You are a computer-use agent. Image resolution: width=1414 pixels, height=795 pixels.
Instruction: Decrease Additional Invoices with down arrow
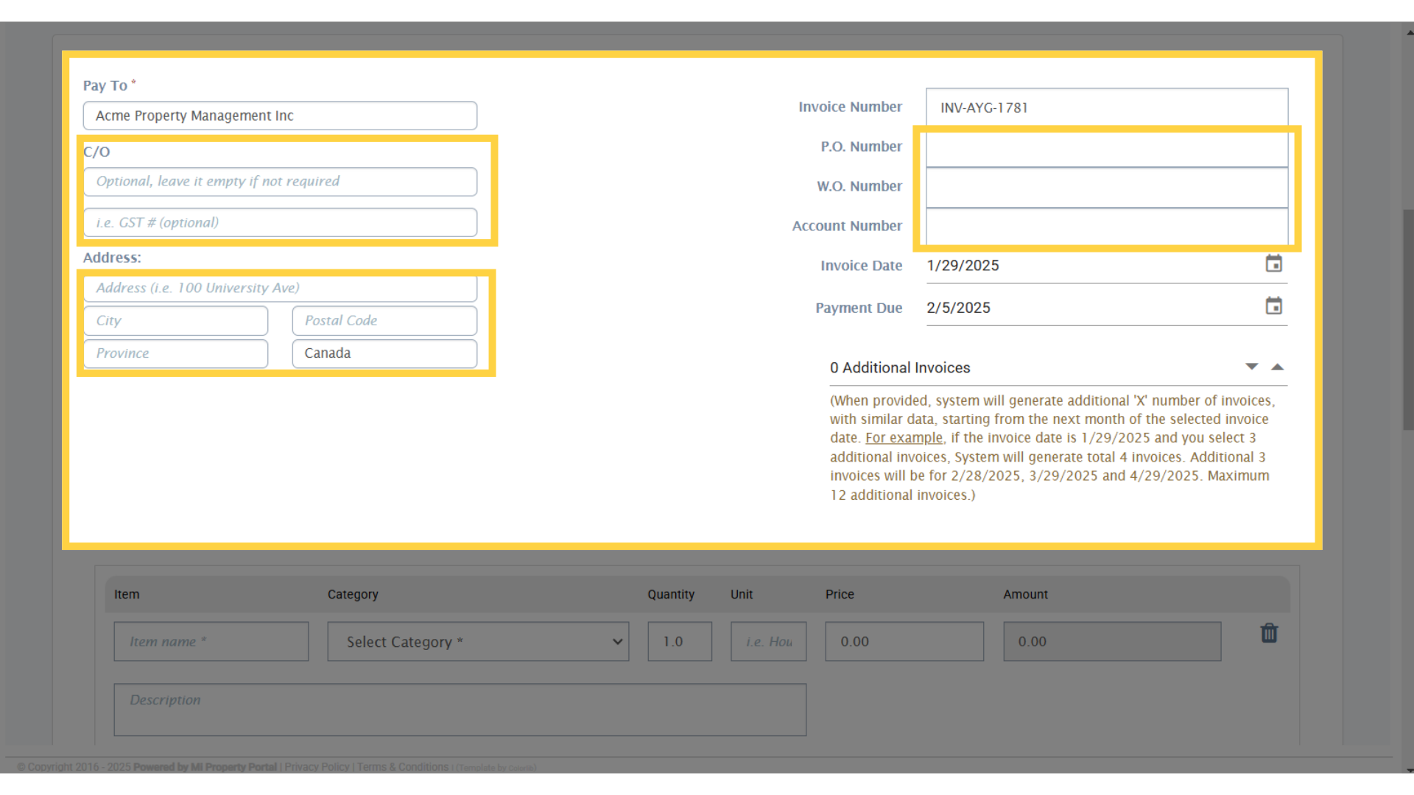[1251, 367]
